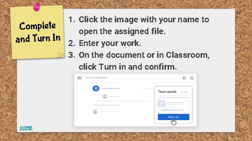Click the blue Turn in button
Viewport: 252px width, 141px height.
click(173, 117)
